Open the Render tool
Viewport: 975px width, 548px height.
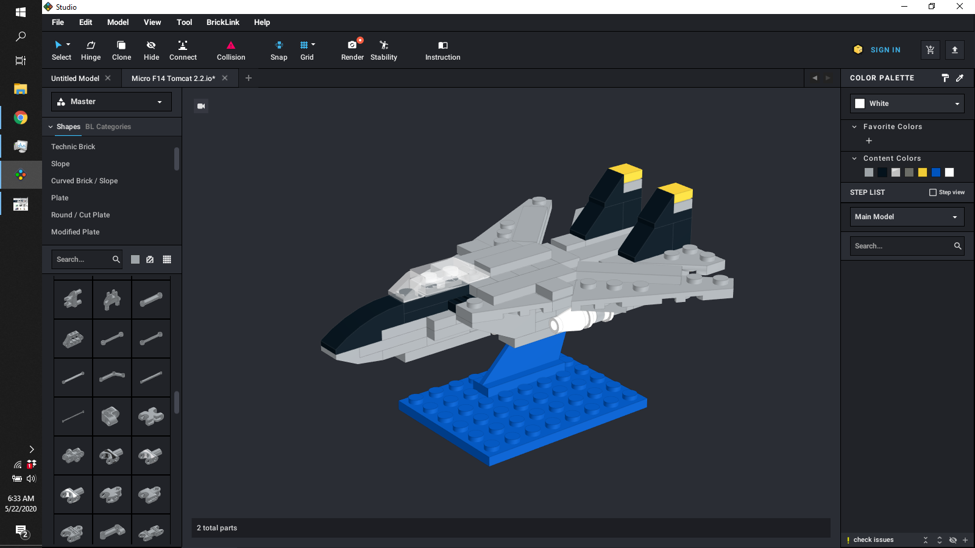pyautogui.click(x=352, y=51)
